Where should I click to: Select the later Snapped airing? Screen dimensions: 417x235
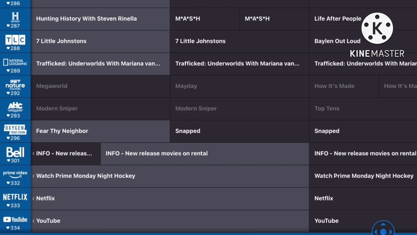(363, 131)
